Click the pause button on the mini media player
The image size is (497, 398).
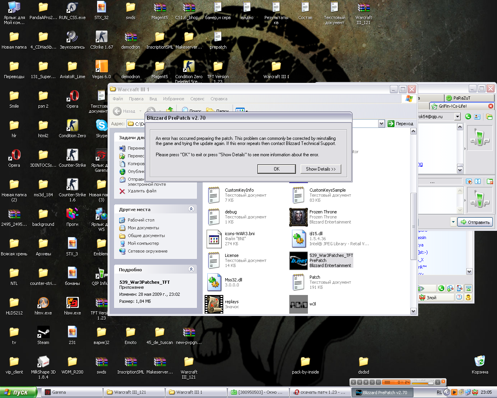coord(360,382)
